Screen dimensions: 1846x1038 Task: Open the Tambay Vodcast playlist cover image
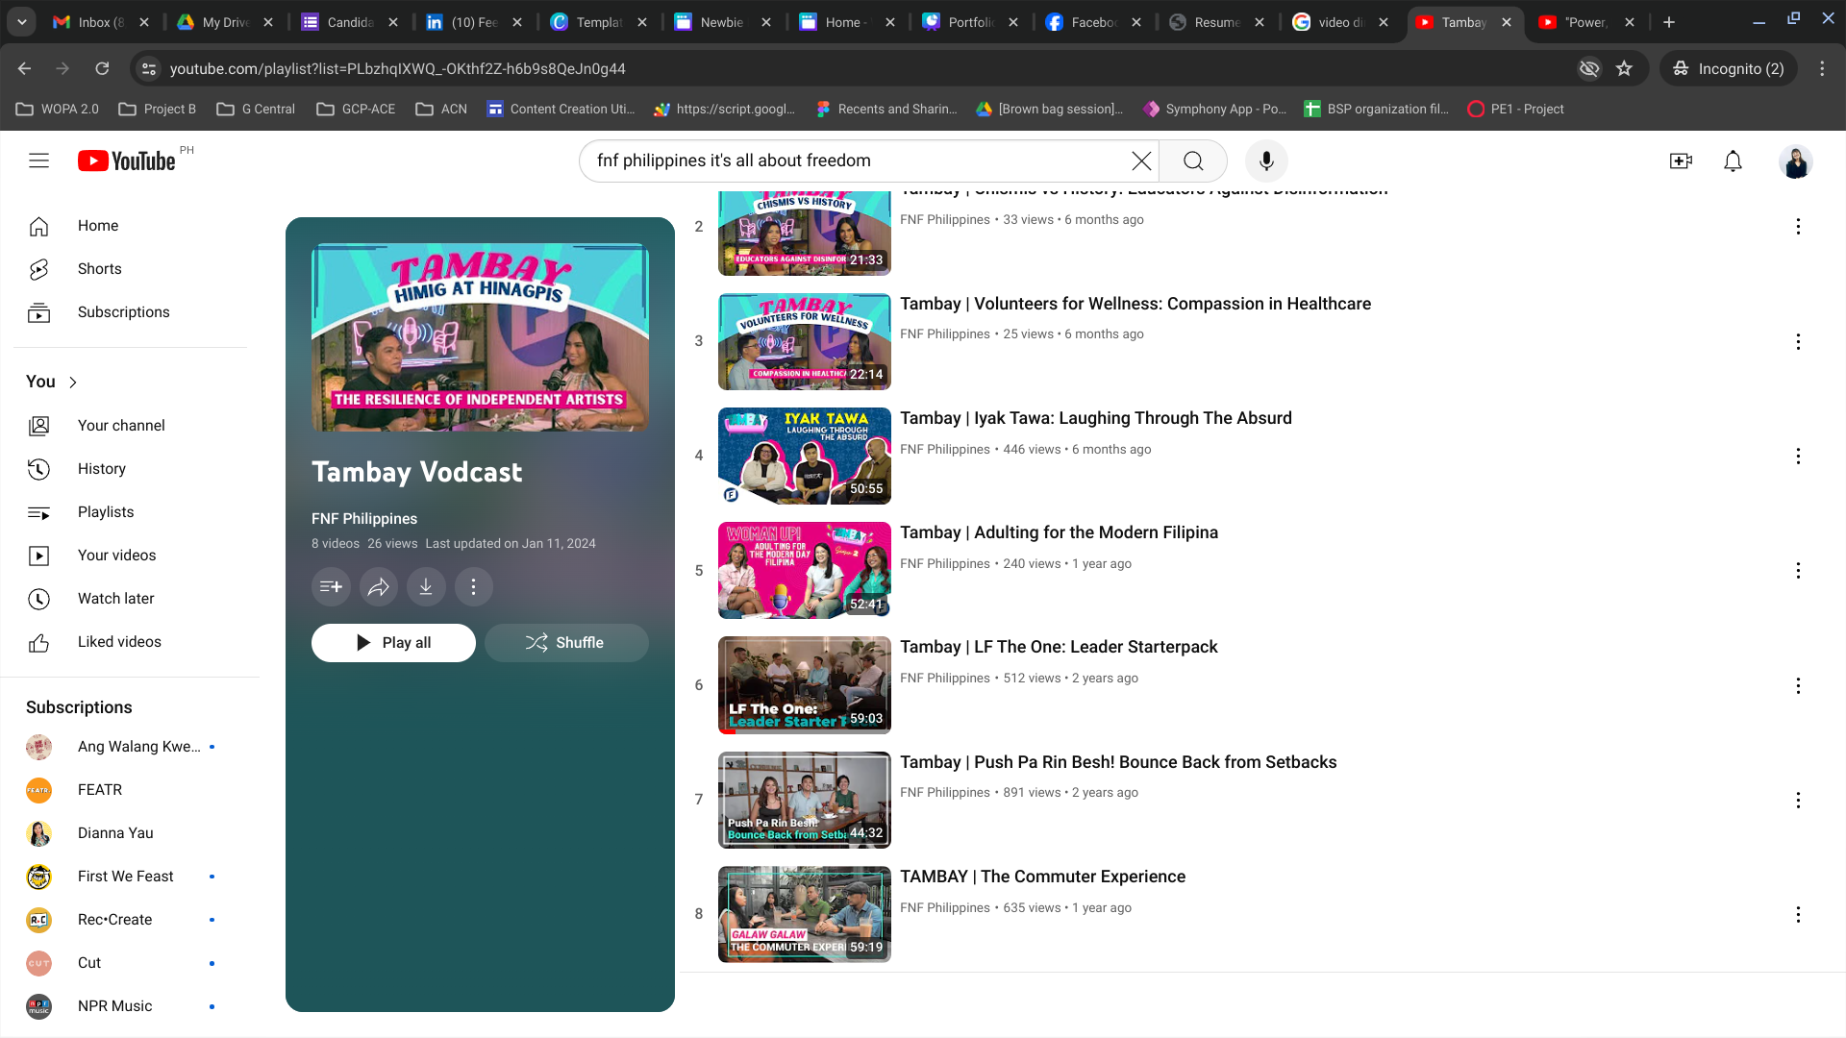coord(480,337)
